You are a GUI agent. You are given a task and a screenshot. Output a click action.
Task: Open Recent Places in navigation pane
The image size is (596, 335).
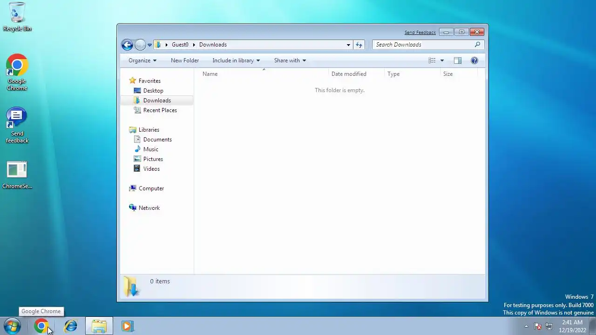click(x=160, y=110)
